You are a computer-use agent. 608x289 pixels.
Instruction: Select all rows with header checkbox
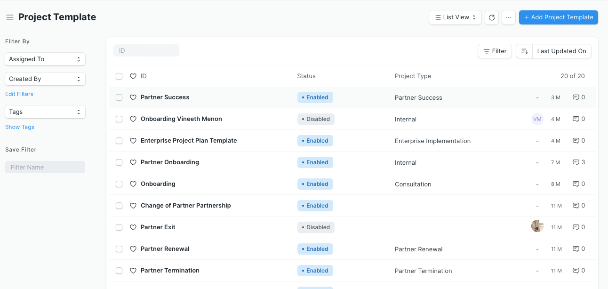[119, 76]
